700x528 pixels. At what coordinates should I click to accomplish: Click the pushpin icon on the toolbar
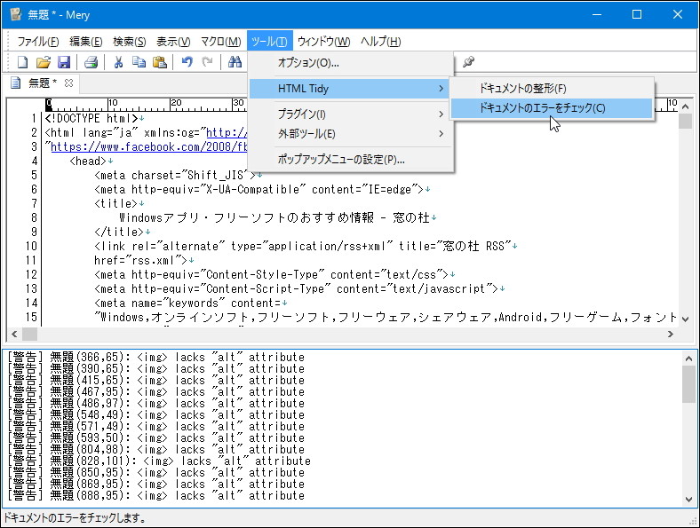[468, 62]
